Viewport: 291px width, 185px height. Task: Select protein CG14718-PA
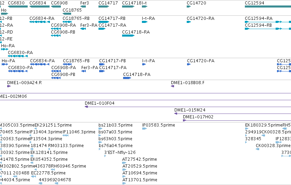click(x=127, y=78)
